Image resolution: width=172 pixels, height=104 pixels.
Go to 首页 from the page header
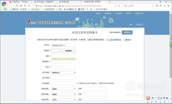[x=131, y=25]
